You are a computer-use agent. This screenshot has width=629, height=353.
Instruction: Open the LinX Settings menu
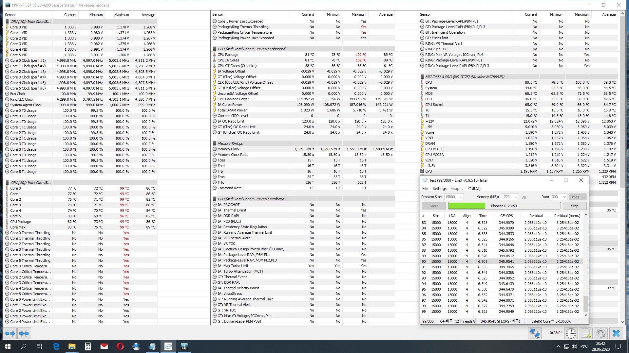[439, 189]
